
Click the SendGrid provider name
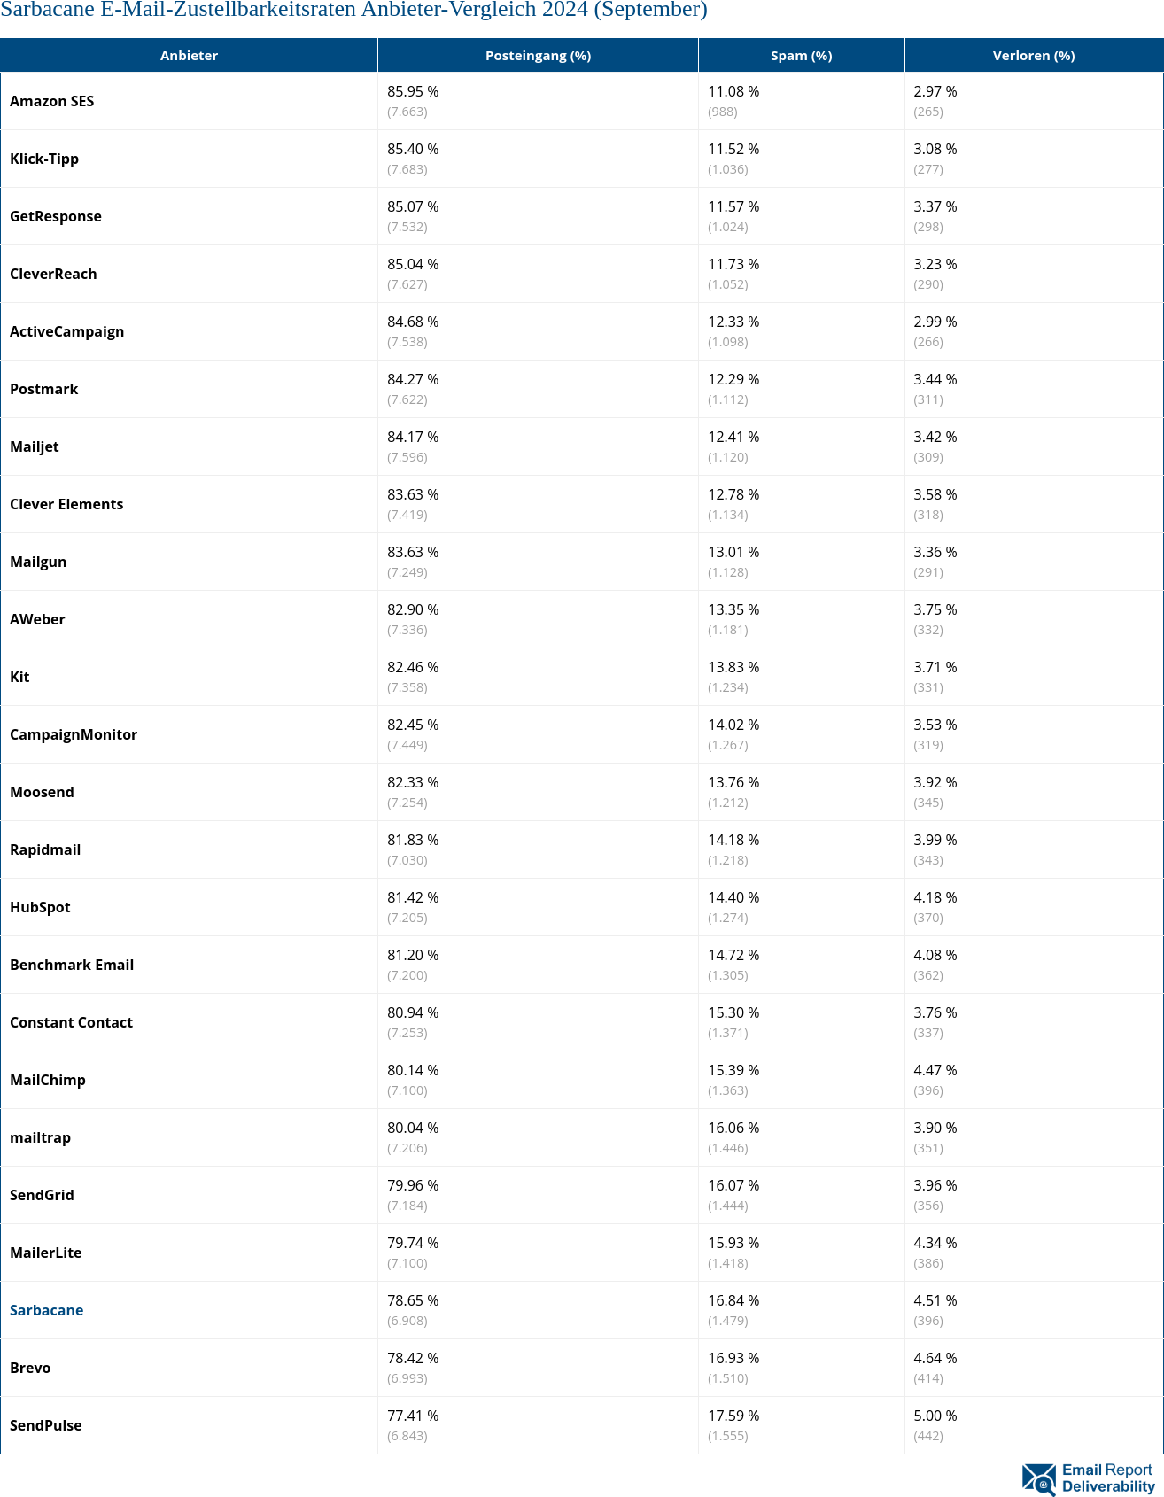pos(42,1195)
